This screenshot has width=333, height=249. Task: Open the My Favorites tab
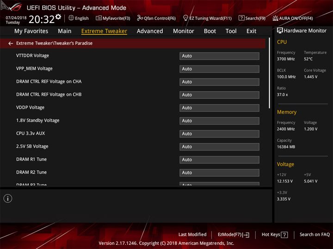click(x=31, y=31)
